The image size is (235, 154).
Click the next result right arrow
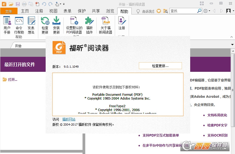tap(221, 11)
